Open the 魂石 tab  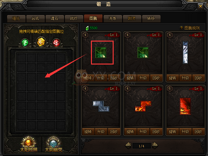coord(55,18)
